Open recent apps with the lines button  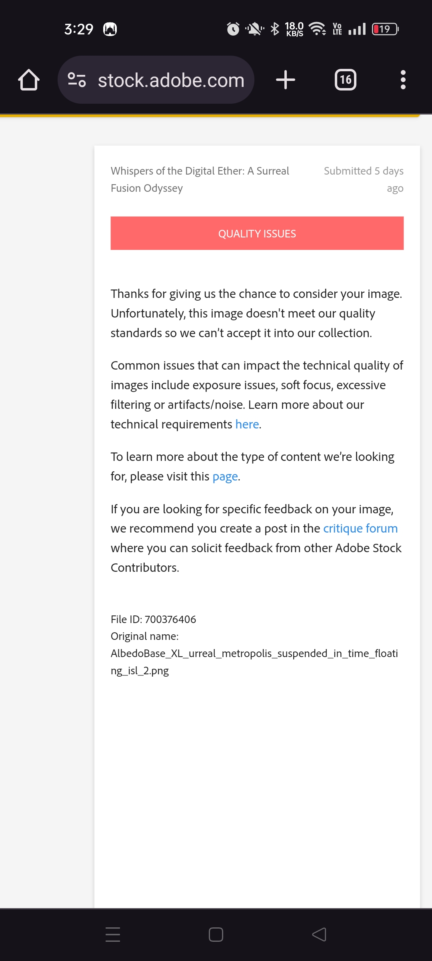click(x=112, y=935)
